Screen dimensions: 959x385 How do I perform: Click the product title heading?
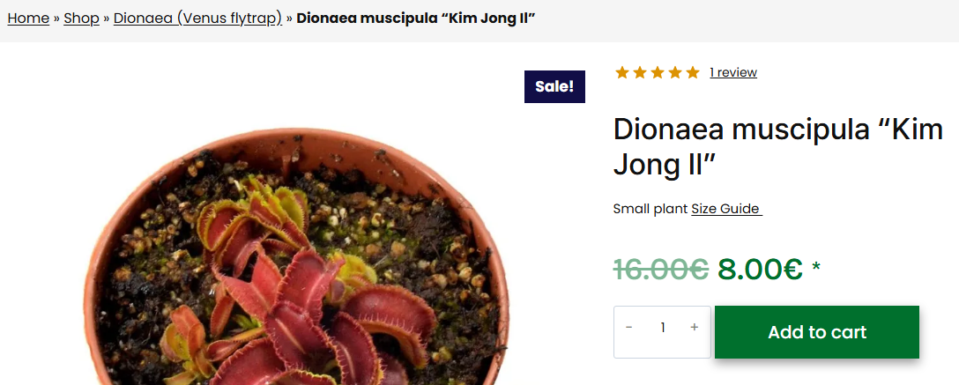[777, 146]
